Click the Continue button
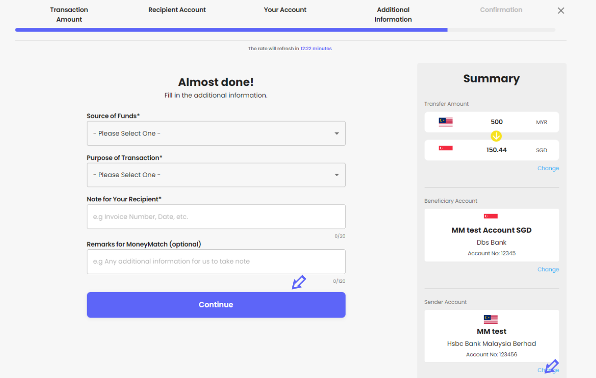 coord(216,305)
